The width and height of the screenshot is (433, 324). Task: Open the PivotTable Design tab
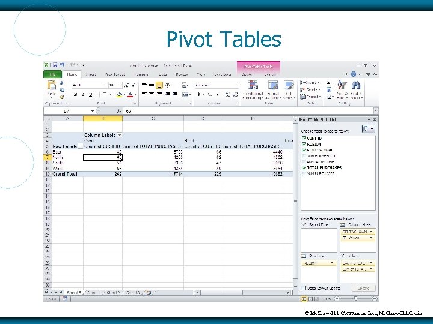pyautogui.click(x=269, y=74)
